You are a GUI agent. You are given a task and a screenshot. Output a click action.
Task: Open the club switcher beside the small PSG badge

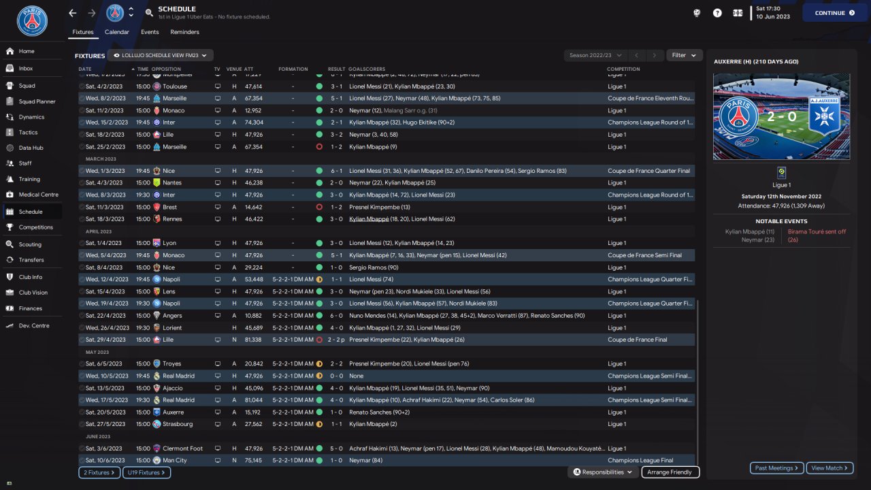(x=131, y=13)
